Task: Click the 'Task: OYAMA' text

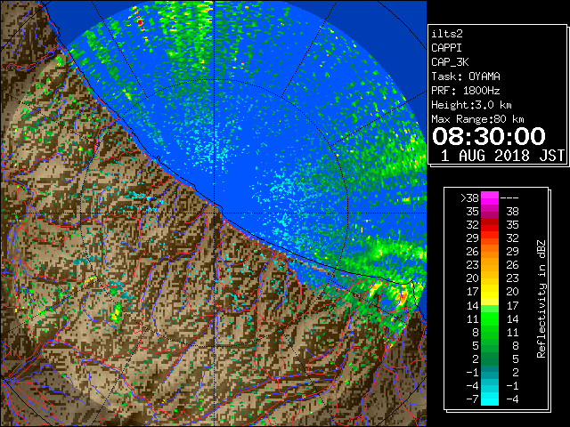Action: point(466,77)
